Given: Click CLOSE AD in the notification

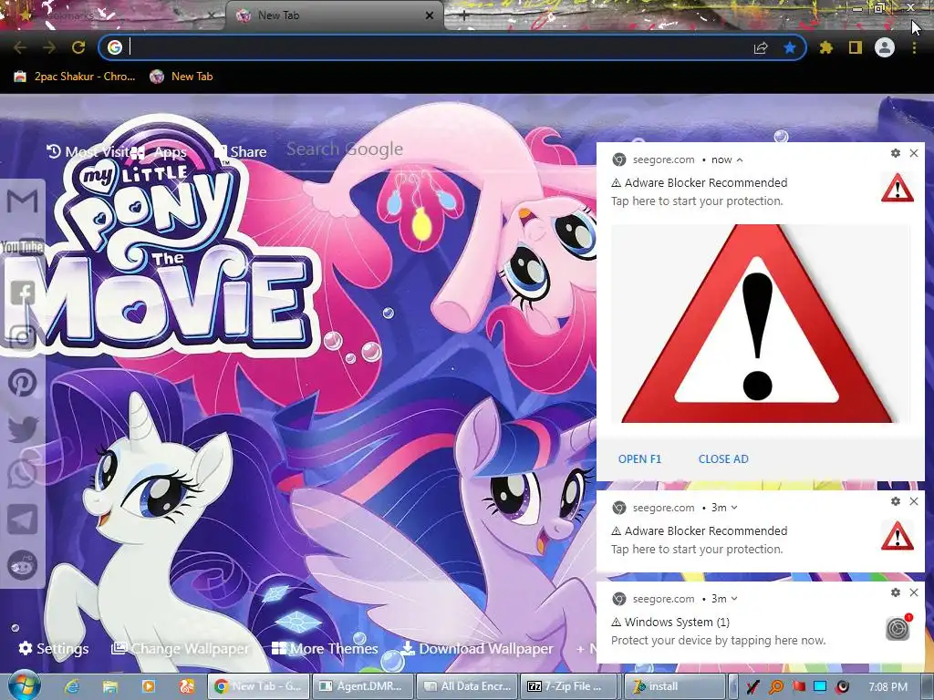Looking at the screenshot, I should [723, 459].
